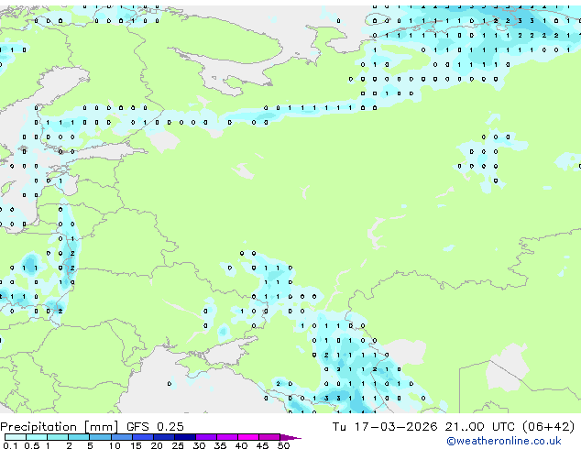The height and width of the screenshot is (449, 581).
Task: Click the 'Tu 17-03-2026' date text
Action: [x=385, y=427]
